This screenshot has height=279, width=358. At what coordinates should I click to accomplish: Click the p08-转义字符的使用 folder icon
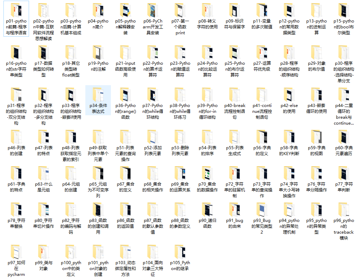pos(207,10)
